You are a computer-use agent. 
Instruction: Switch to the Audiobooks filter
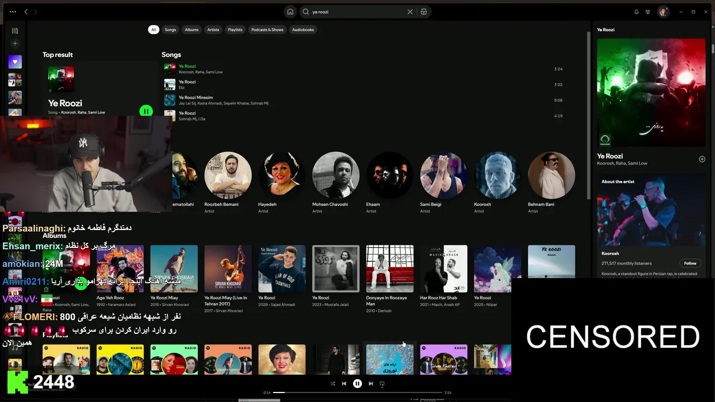(x=303, y=30)
